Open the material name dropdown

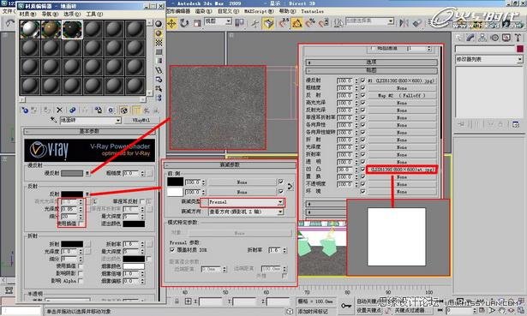[x=118, y=120]
